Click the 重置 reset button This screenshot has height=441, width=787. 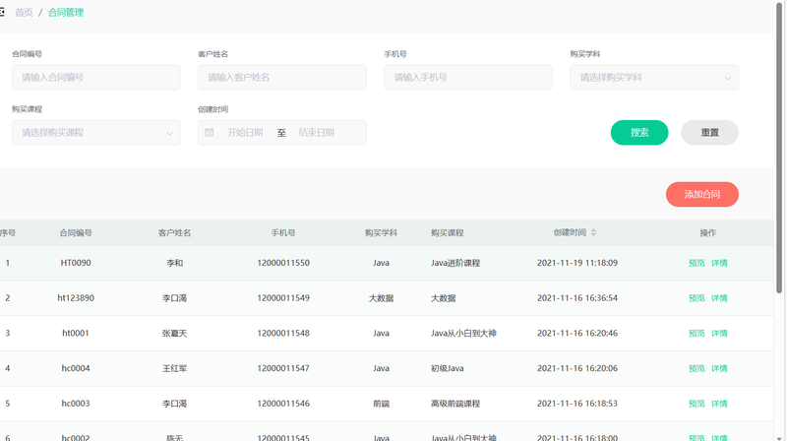(709, 133)
